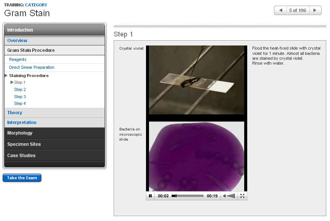
Task: Pause the video playback
Action: (151, 196)
